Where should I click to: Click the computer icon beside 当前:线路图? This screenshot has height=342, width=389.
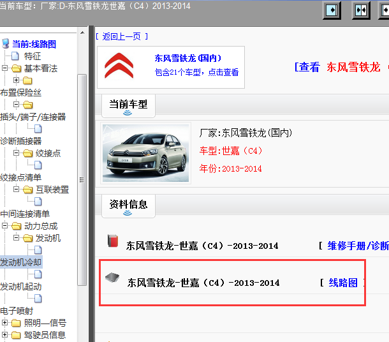click(x=6, y=43)
